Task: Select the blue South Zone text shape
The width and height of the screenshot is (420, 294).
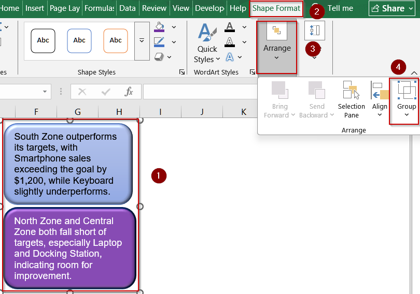Action: (x=68, y=164)
